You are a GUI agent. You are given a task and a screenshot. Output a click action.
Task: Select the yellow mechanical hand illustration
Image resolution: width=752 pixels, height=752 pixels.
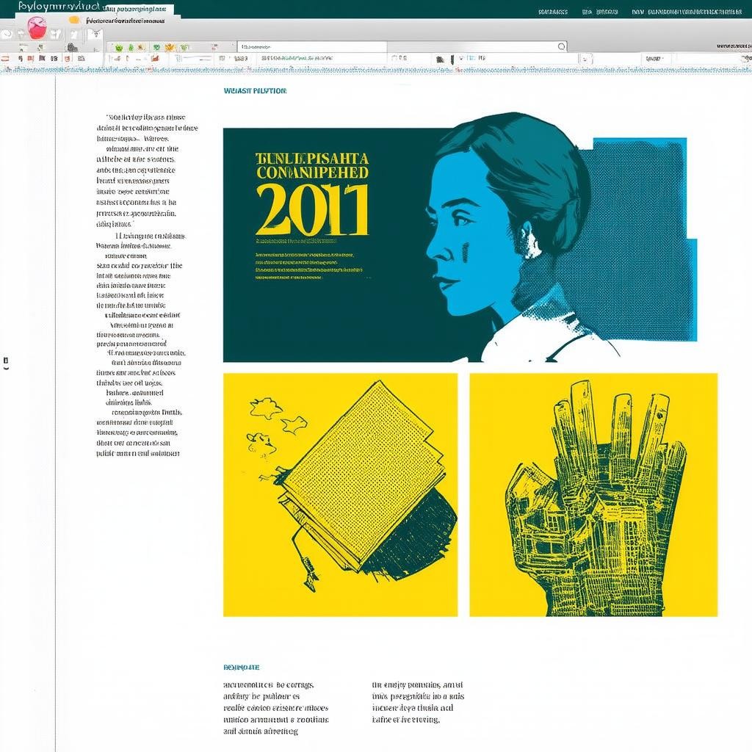[x=593, y=494]
